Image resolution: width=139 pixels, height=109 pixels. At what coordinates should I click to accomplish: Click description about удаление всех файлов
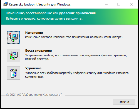tap(77, 75)
